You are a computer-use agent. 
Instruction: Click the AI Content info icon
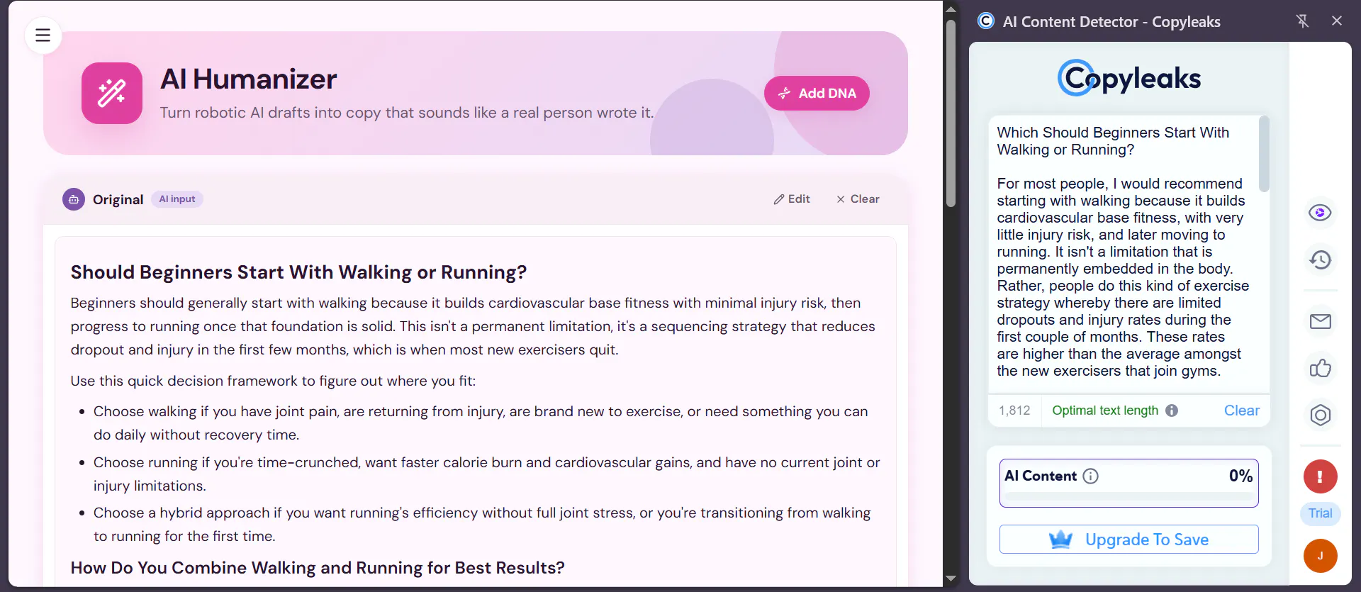click(x=1091, y=476)
